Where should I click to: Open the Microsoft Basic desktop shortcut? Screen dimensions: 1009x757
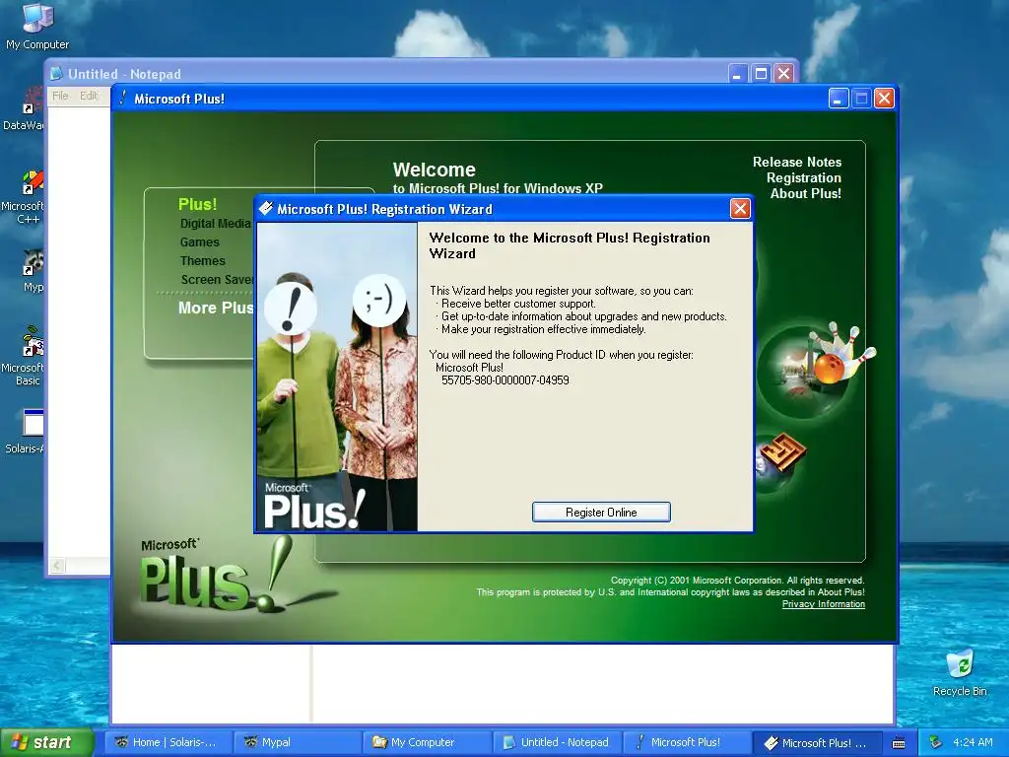(24, 356)
